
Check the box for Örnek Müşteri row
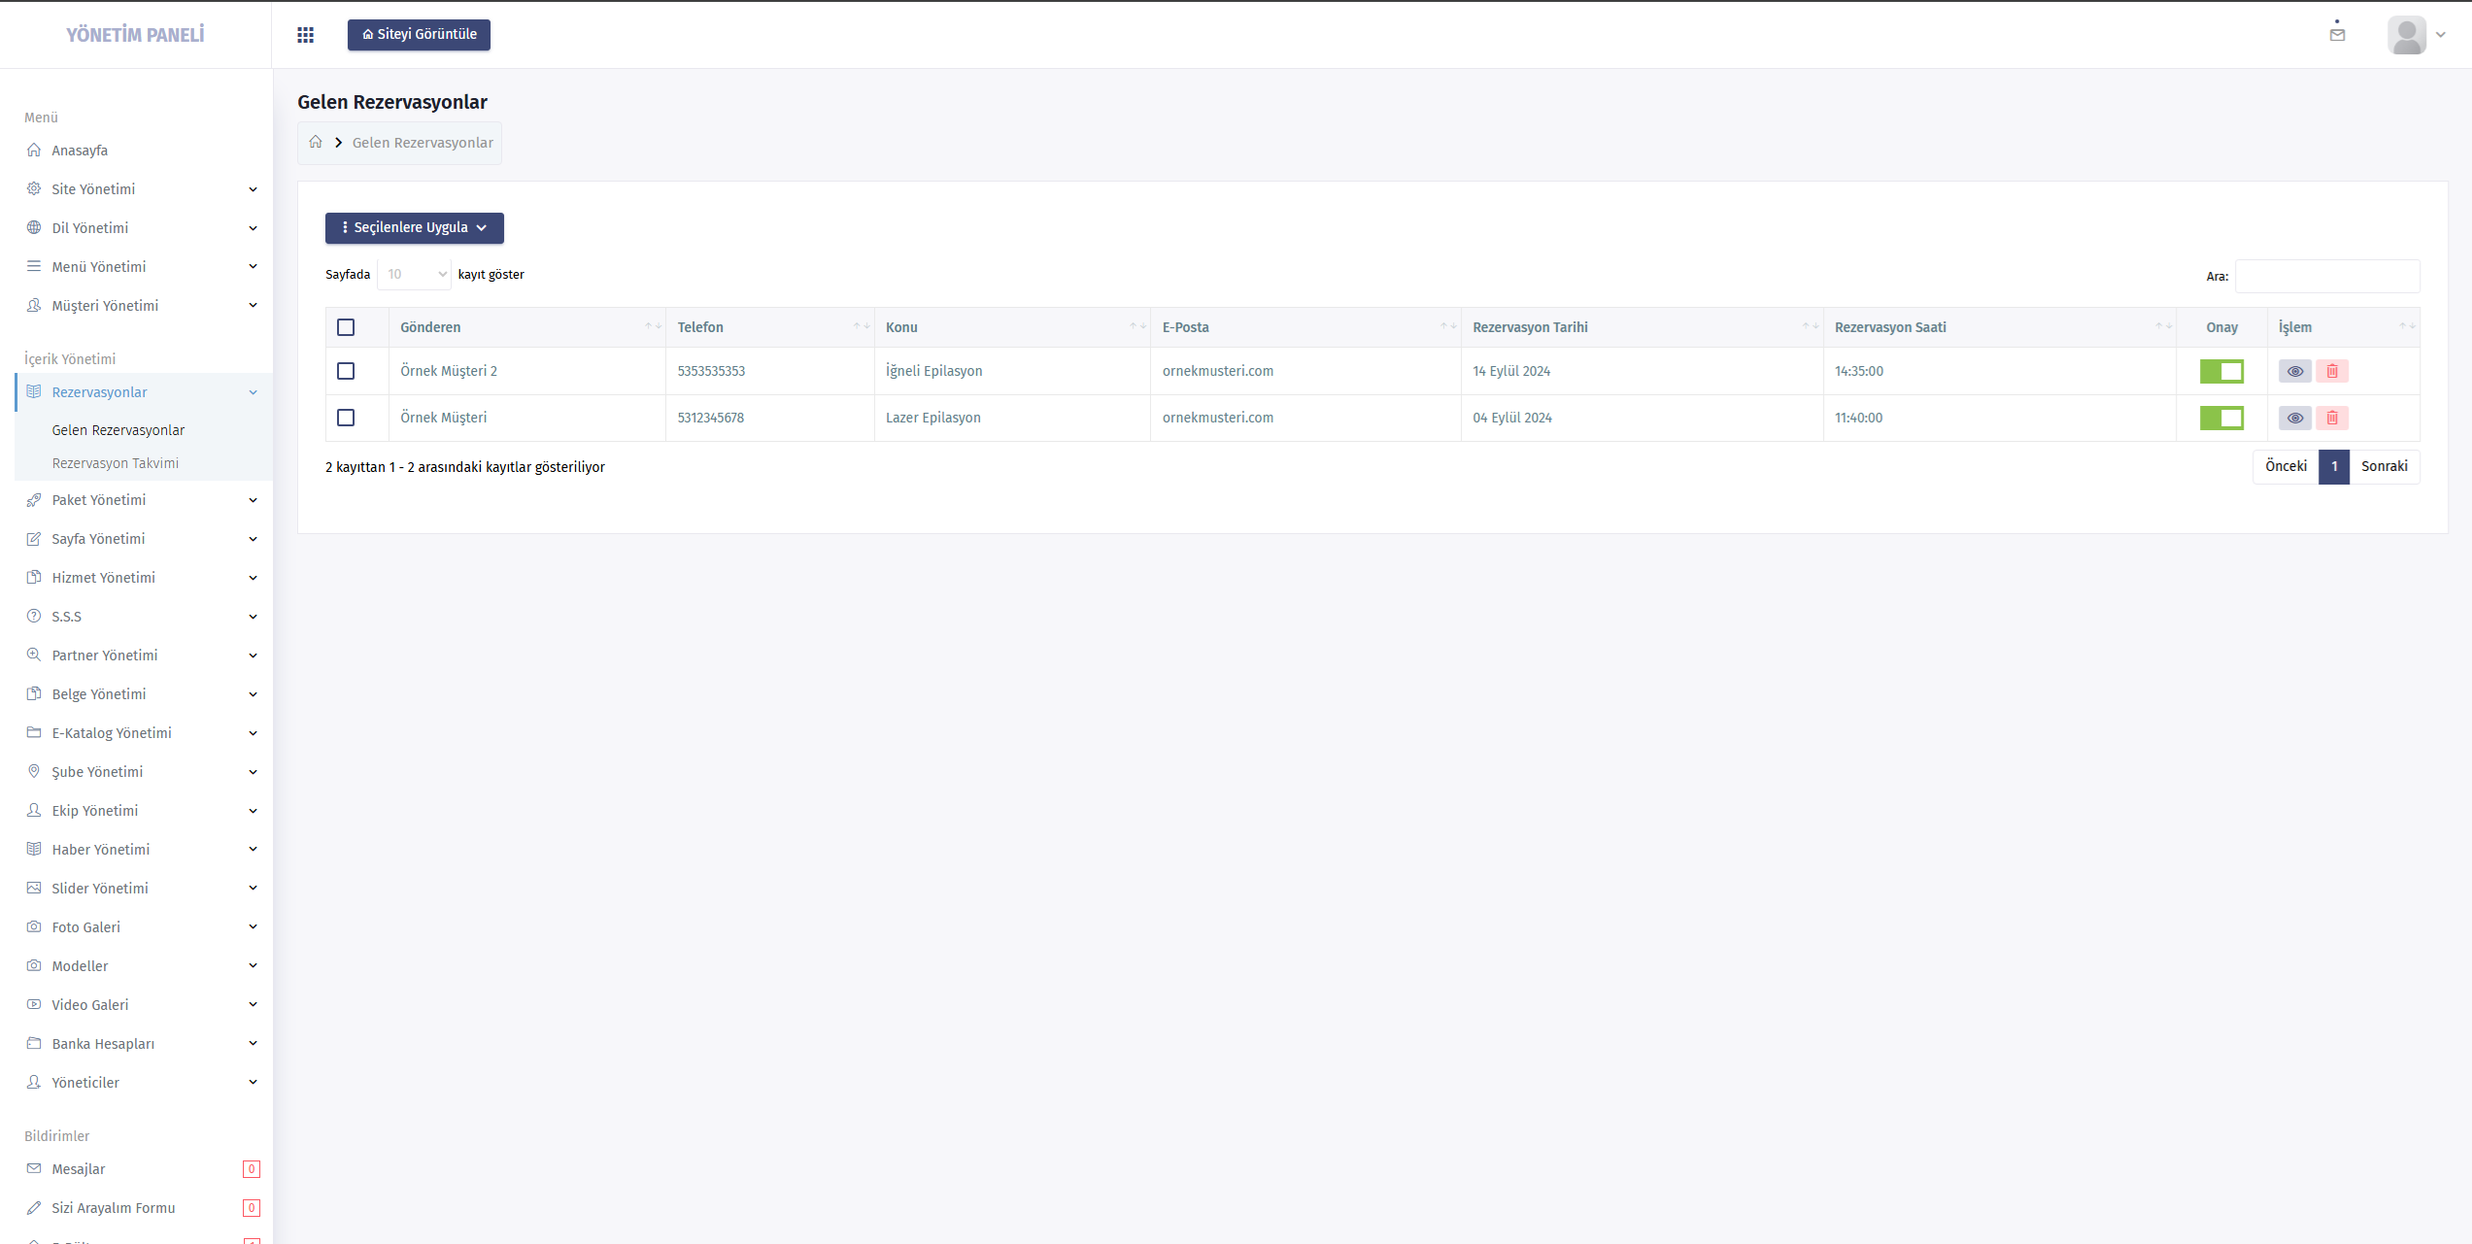pyautogui.click(x=346, y=418)
